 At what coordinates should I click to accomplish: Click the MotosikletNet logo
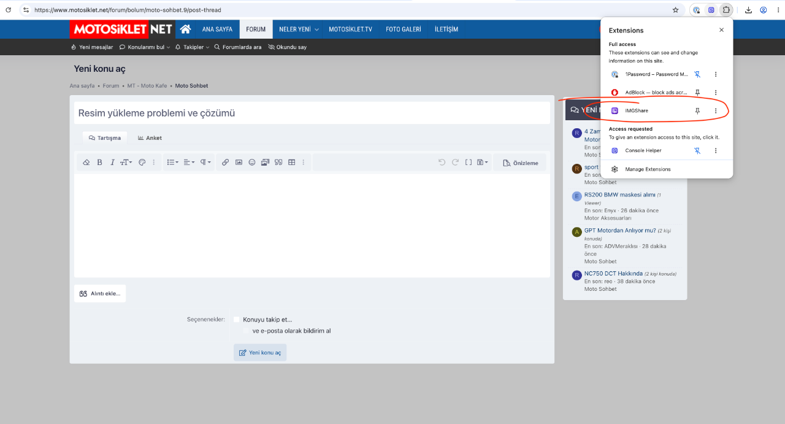121,29
